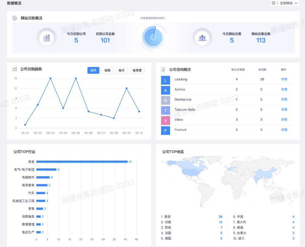Select the 按月 trend option
The image size is (305, 247).
121,70
